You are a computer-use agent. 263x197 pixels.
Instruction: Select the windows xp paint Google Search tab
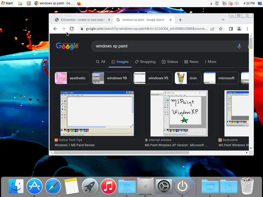[x=143, y=20]
